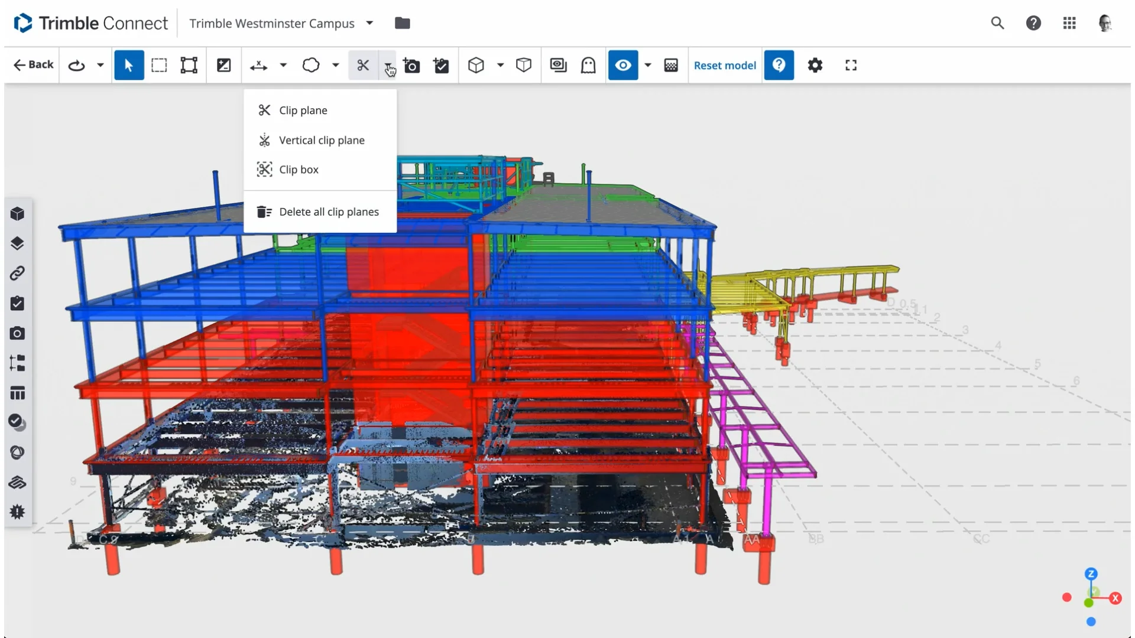The width and height of the screenshot is (1135, 638).
Task: Click the create ToDo clipboard icon
Action: (441, 65)
